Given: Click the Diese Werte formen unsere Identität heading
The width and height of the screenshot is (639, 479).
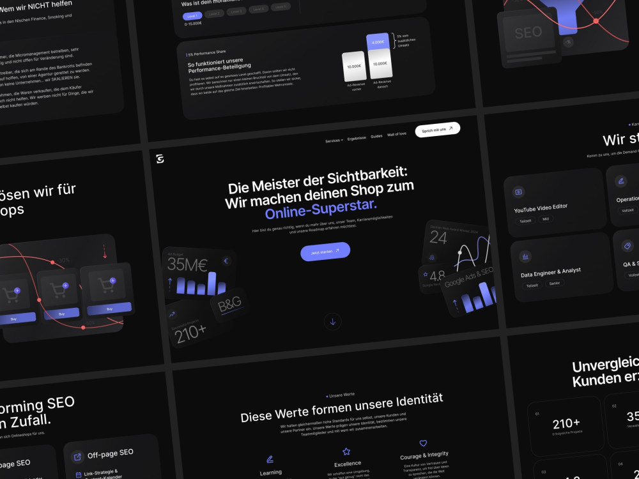Looking at the screenshot, I should [x=341, y=408].
